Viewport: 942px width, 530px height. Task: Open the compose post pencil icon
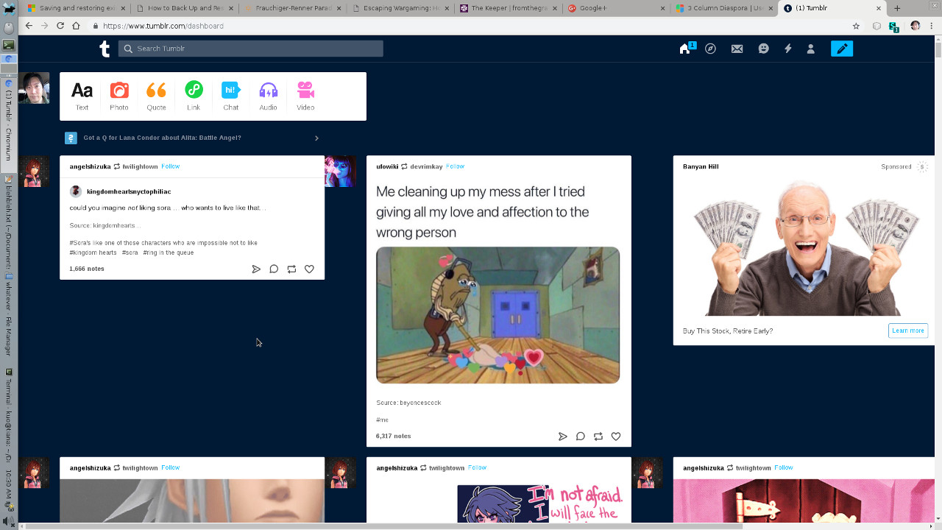pyautogui.click(x=842, y=49)
